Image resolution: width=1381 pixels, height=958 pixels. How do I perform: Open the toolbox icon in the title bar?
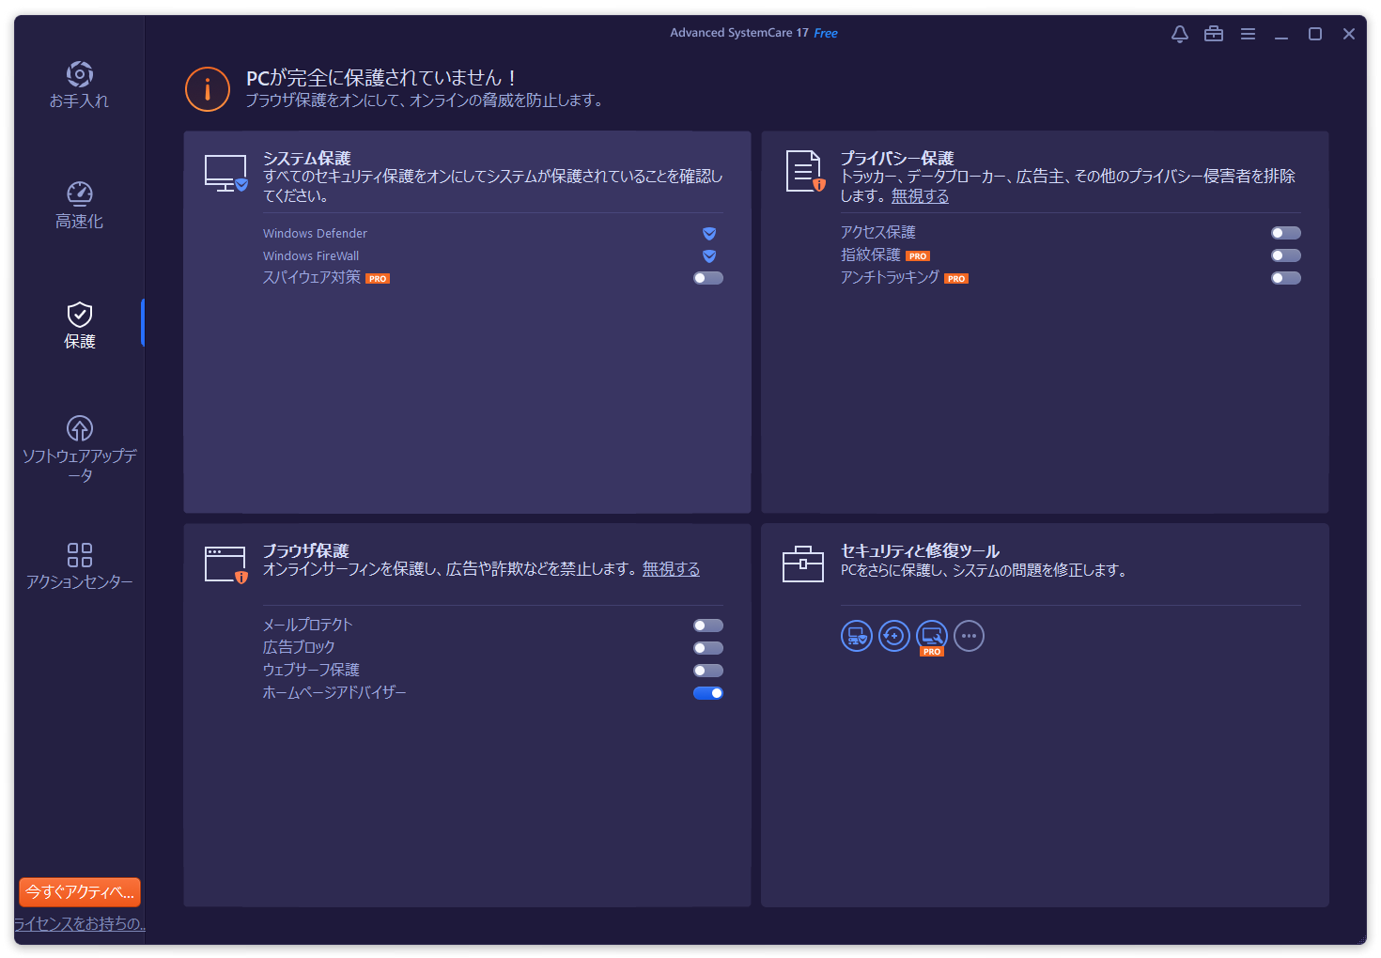click(x=1213, y=33)
